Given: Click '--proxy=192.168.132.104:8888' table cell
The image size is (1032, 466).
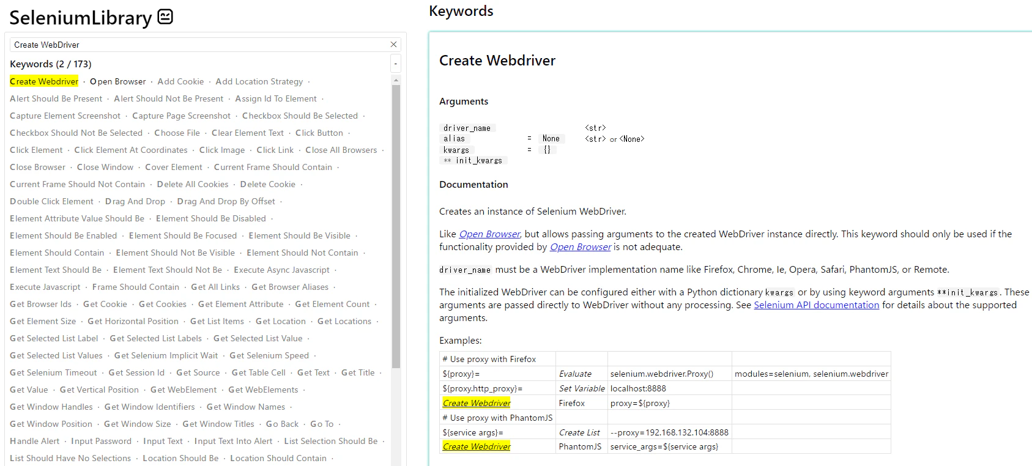Looking at the screenshot, I should [669, 432].
